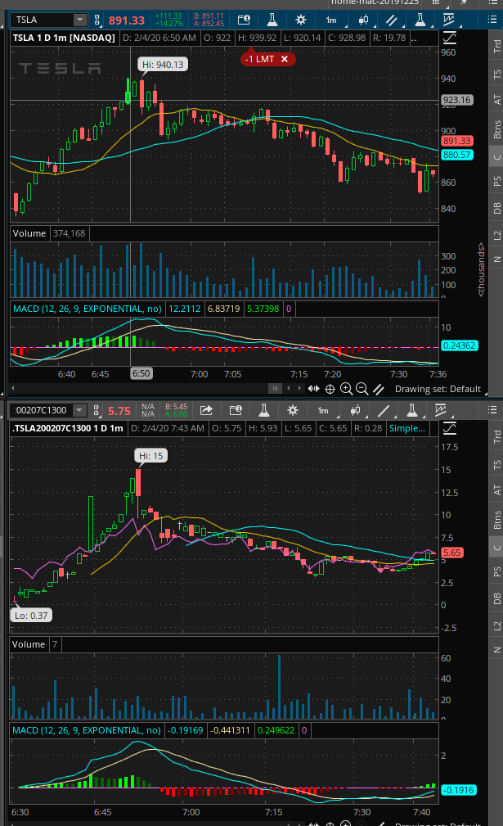Switch to L2 tab on TSLA chart
503x826 pixels.
pos(496,236)
